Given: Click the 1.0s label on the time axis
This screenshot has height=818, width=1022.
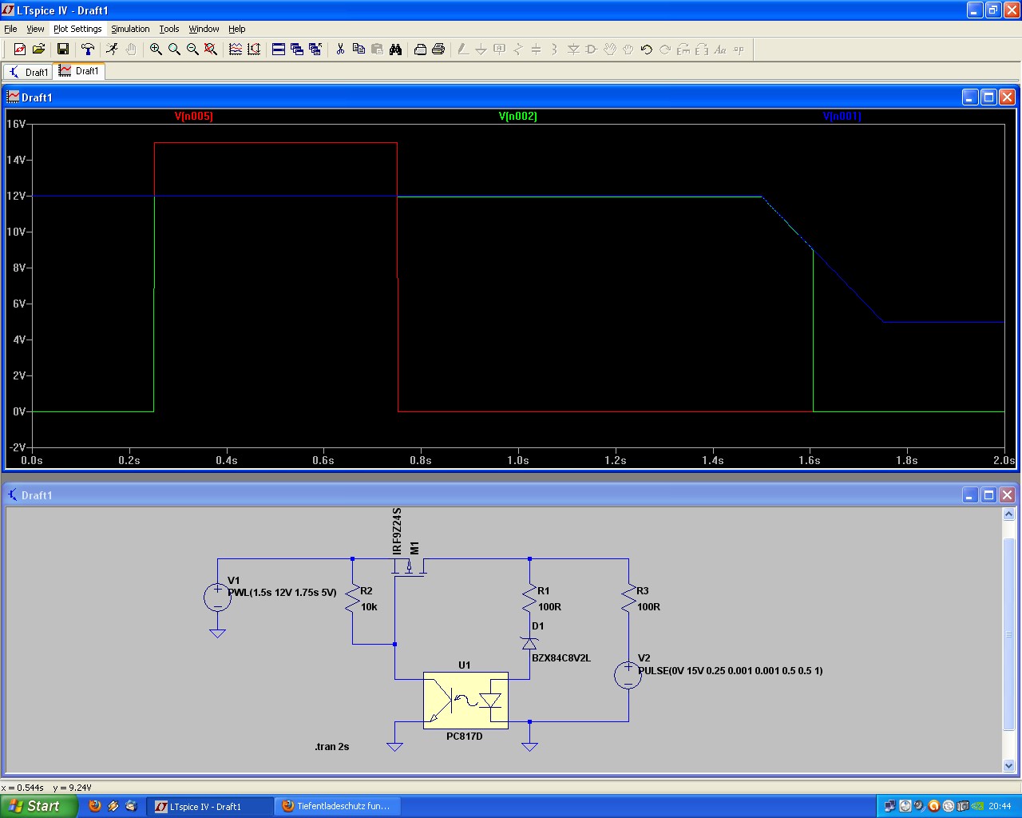Looking at the screenshot, I should click(x=518, y=460).
